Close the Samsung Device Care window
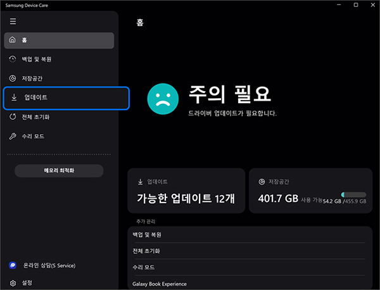This screenshot has width=380, height=290. pyautogui.click(x=373, y=5)
